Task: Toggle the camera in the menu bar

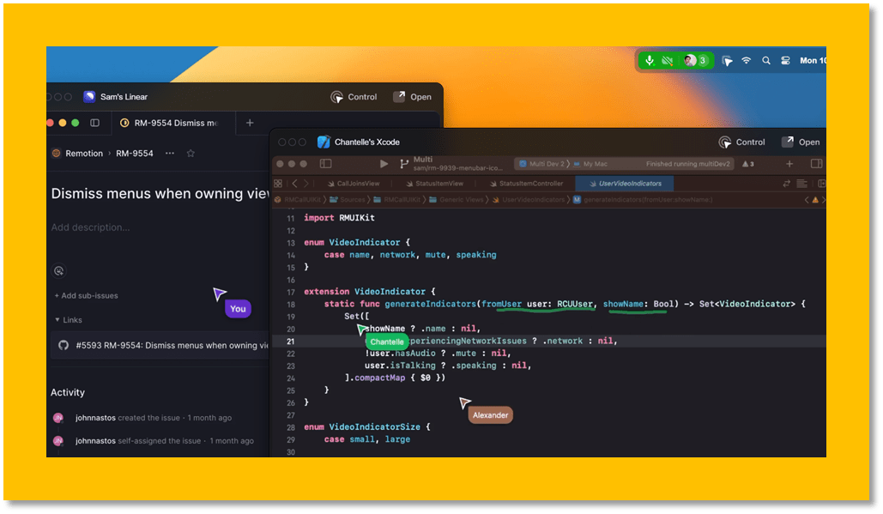Action: pos(668,61)
